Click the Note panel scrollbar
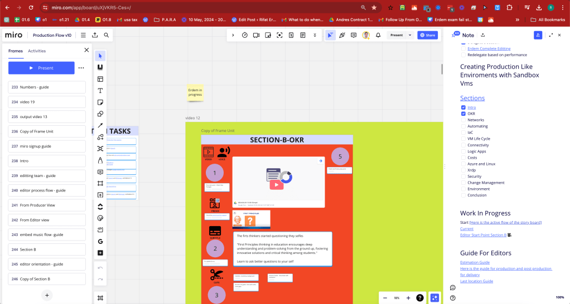The image size is (570, 304). (442, 69)
